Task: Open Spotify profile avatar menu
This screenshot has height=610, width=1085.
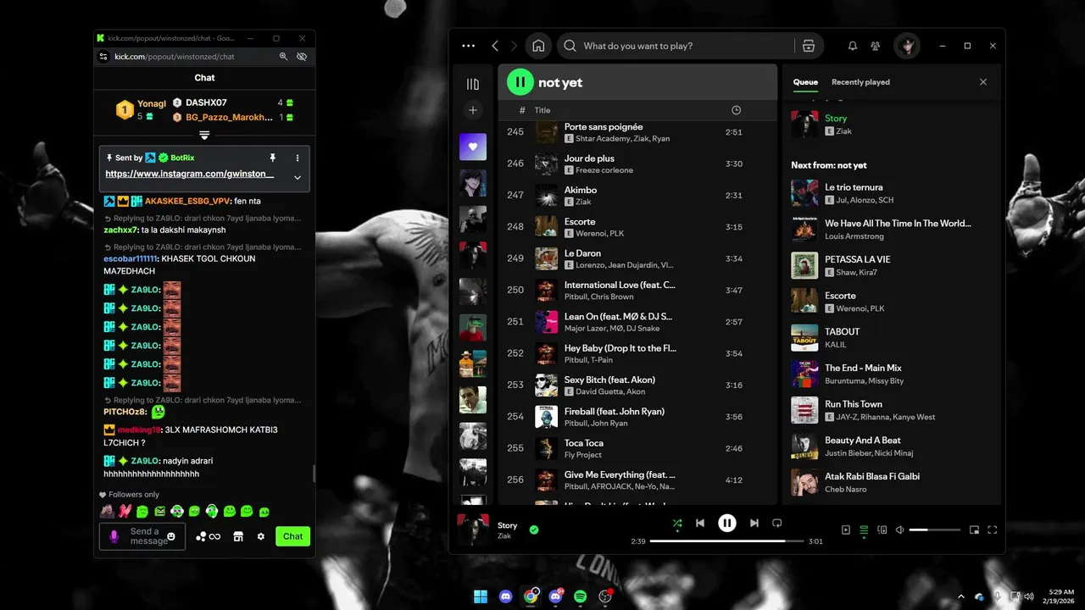Action: point(907,46)
